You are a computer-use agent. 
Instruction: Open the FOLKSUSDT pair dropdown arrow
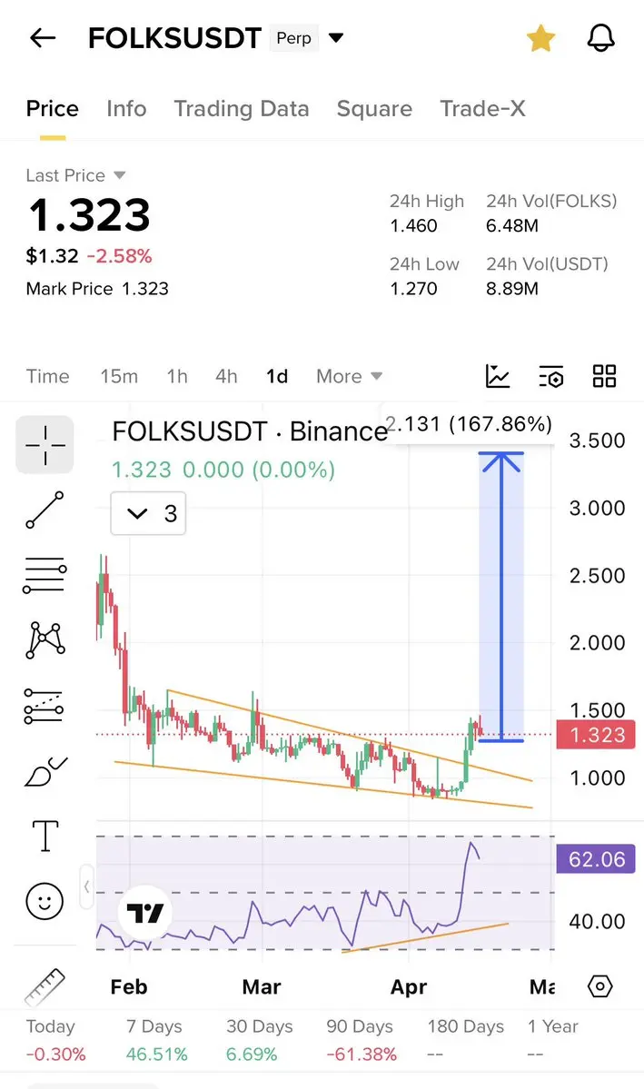point(336,37)
